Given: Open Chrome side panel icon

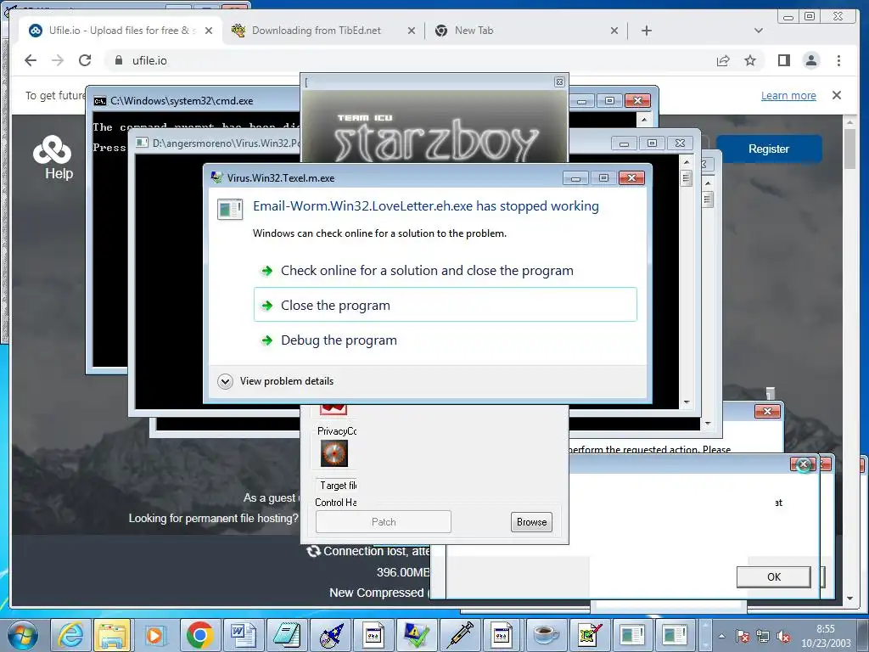Looking at the screenshot, I should pos(783,60).
